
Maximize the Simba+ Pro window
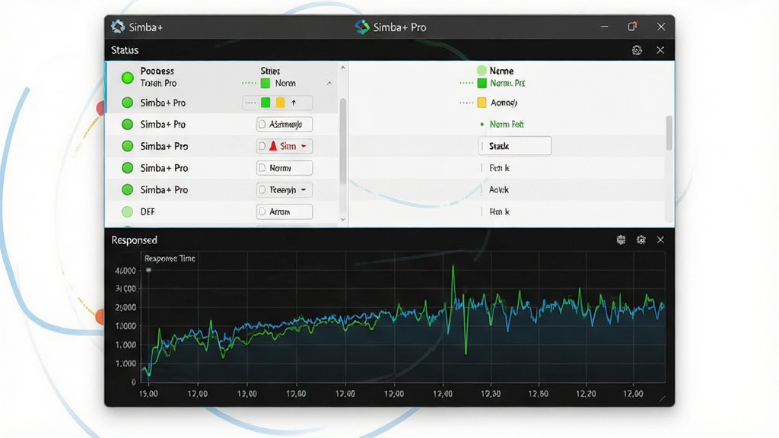(x=632, y=27)
